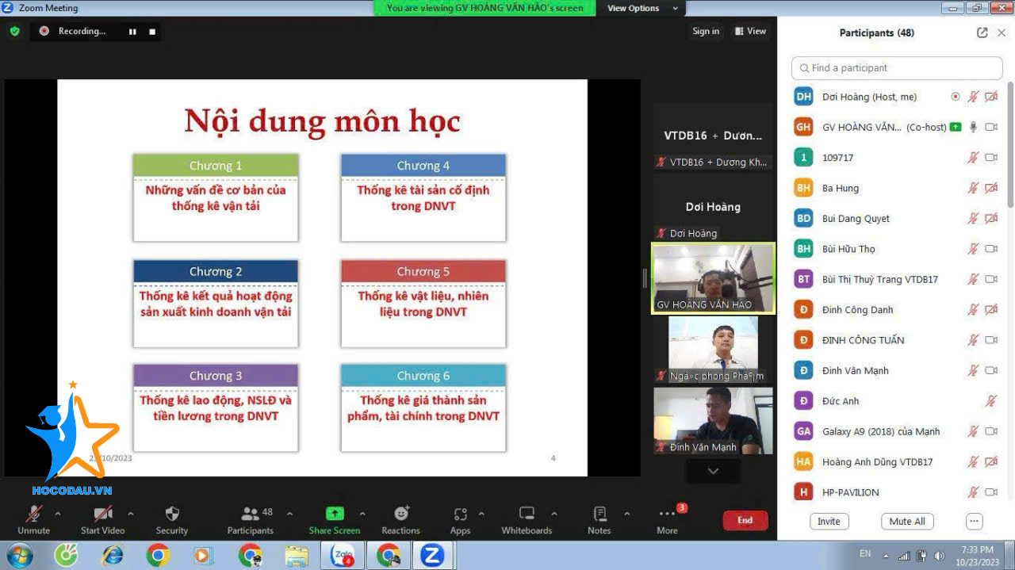This screenshot has width=1015, height=570.
Task: Open the Reactions emoji icon
Action: click(401, 515)
